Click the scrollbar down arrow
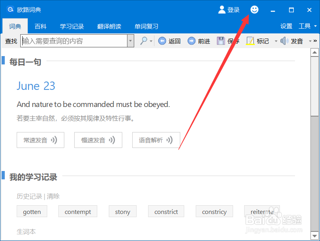 [314, 236]
